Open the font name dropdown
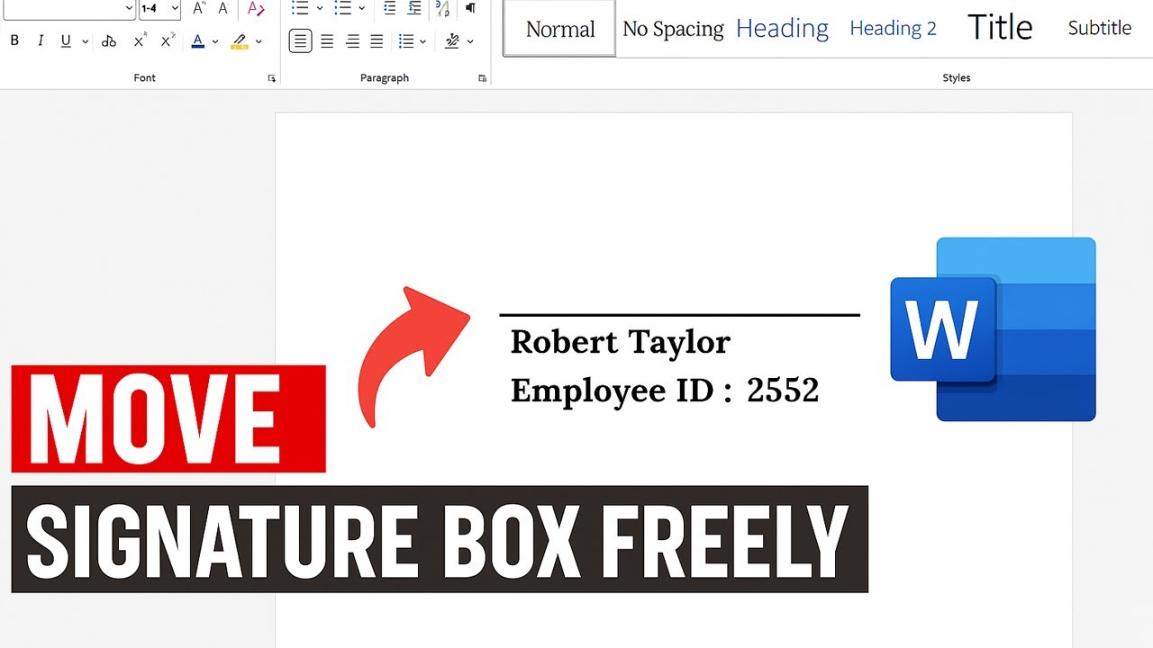 tap(129, 9)
